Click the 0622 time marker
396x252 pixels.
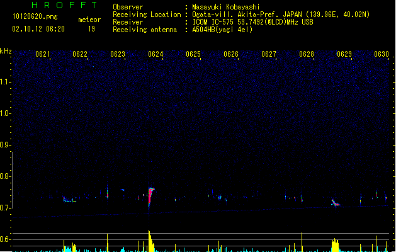tap(80, 54)
